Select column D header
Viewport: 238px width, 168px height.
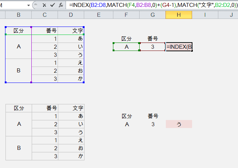click(x=71, y=15)
